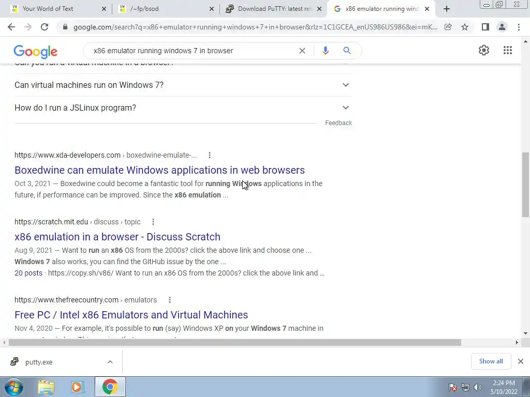Open x86 emulation in a browser link
The height and width of the screenshot is (397, 530).
pyautogui.click(x=117, y=237)
